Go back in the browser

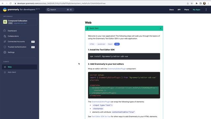coord(3,3)
